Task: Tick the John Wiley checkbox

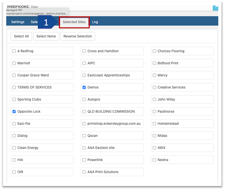Action: click(x=154, y=100)
